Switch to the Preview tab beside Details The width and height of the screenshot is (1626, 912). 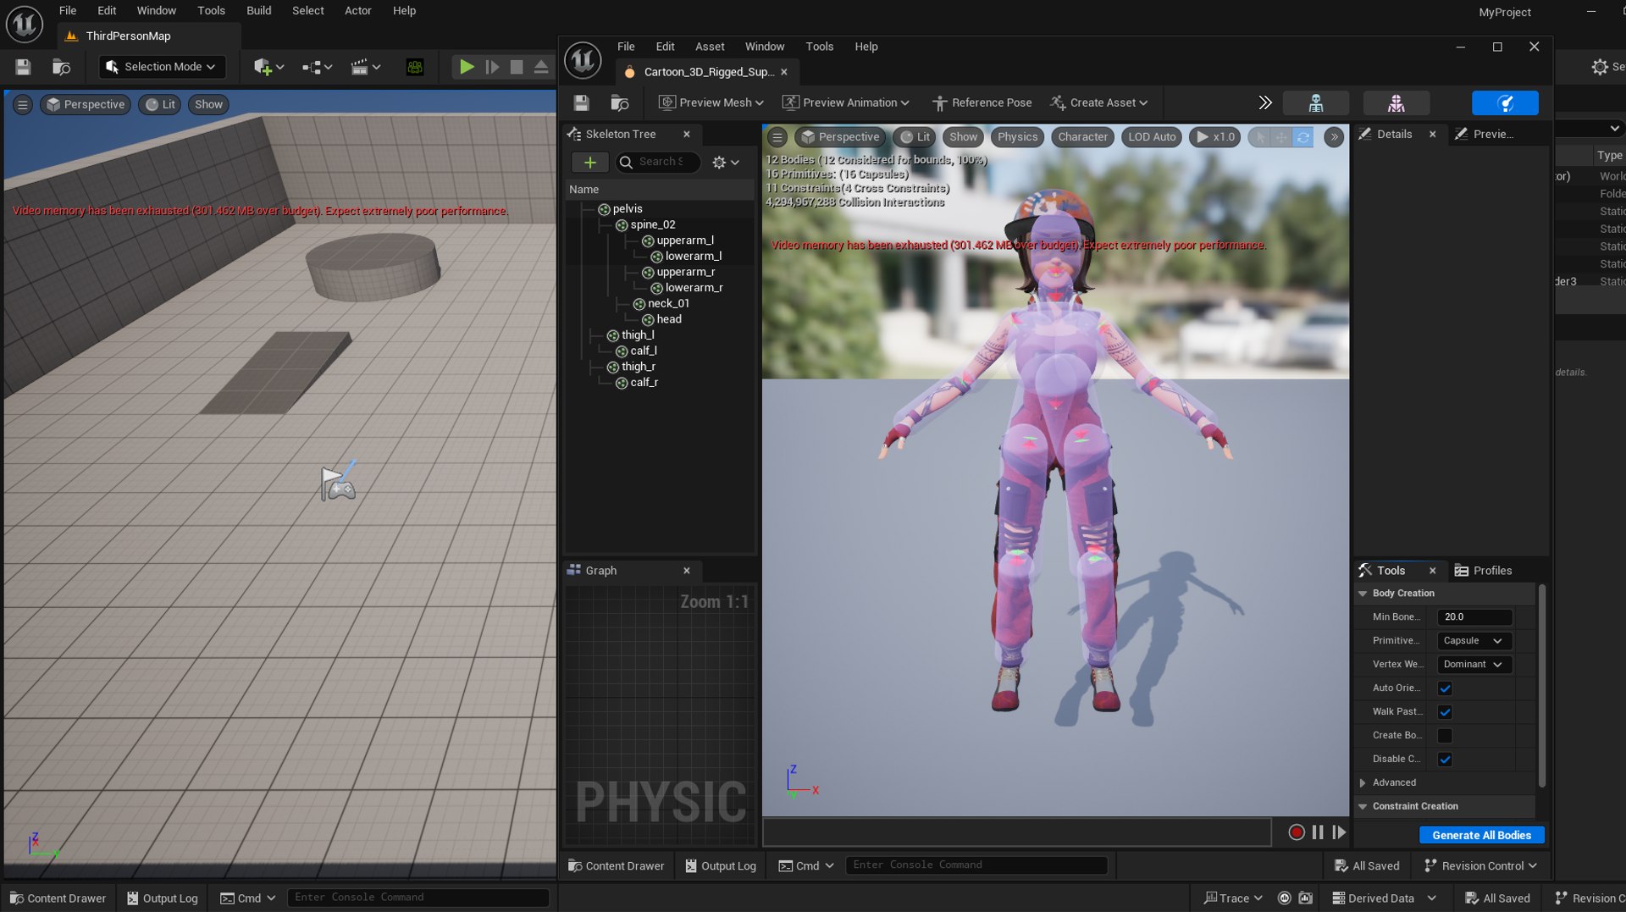pyautogui.click(x=1484, y=134)
